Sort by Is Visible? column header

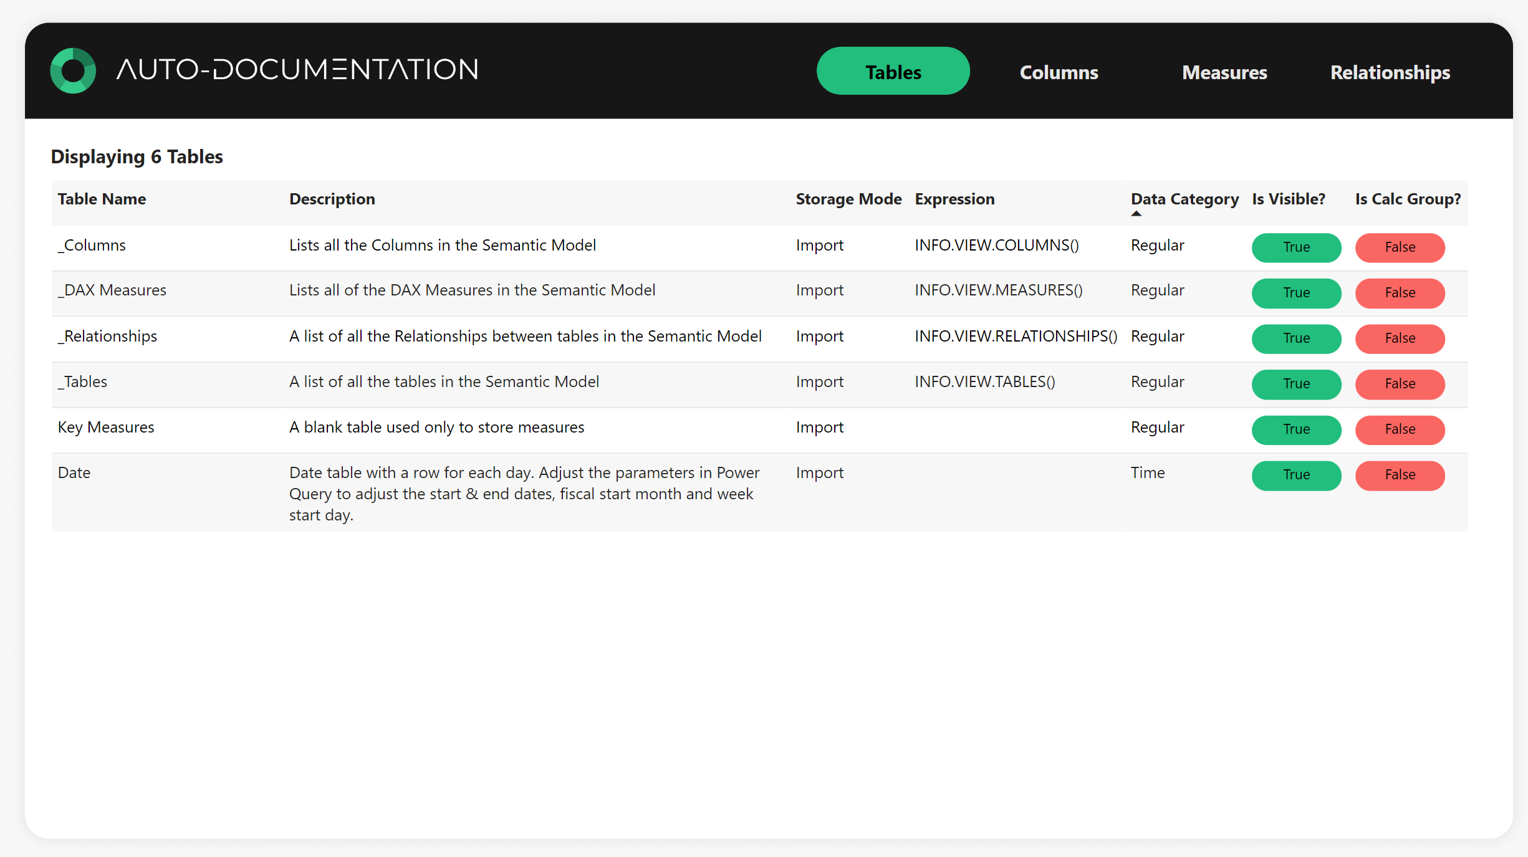coord(1288,199)
